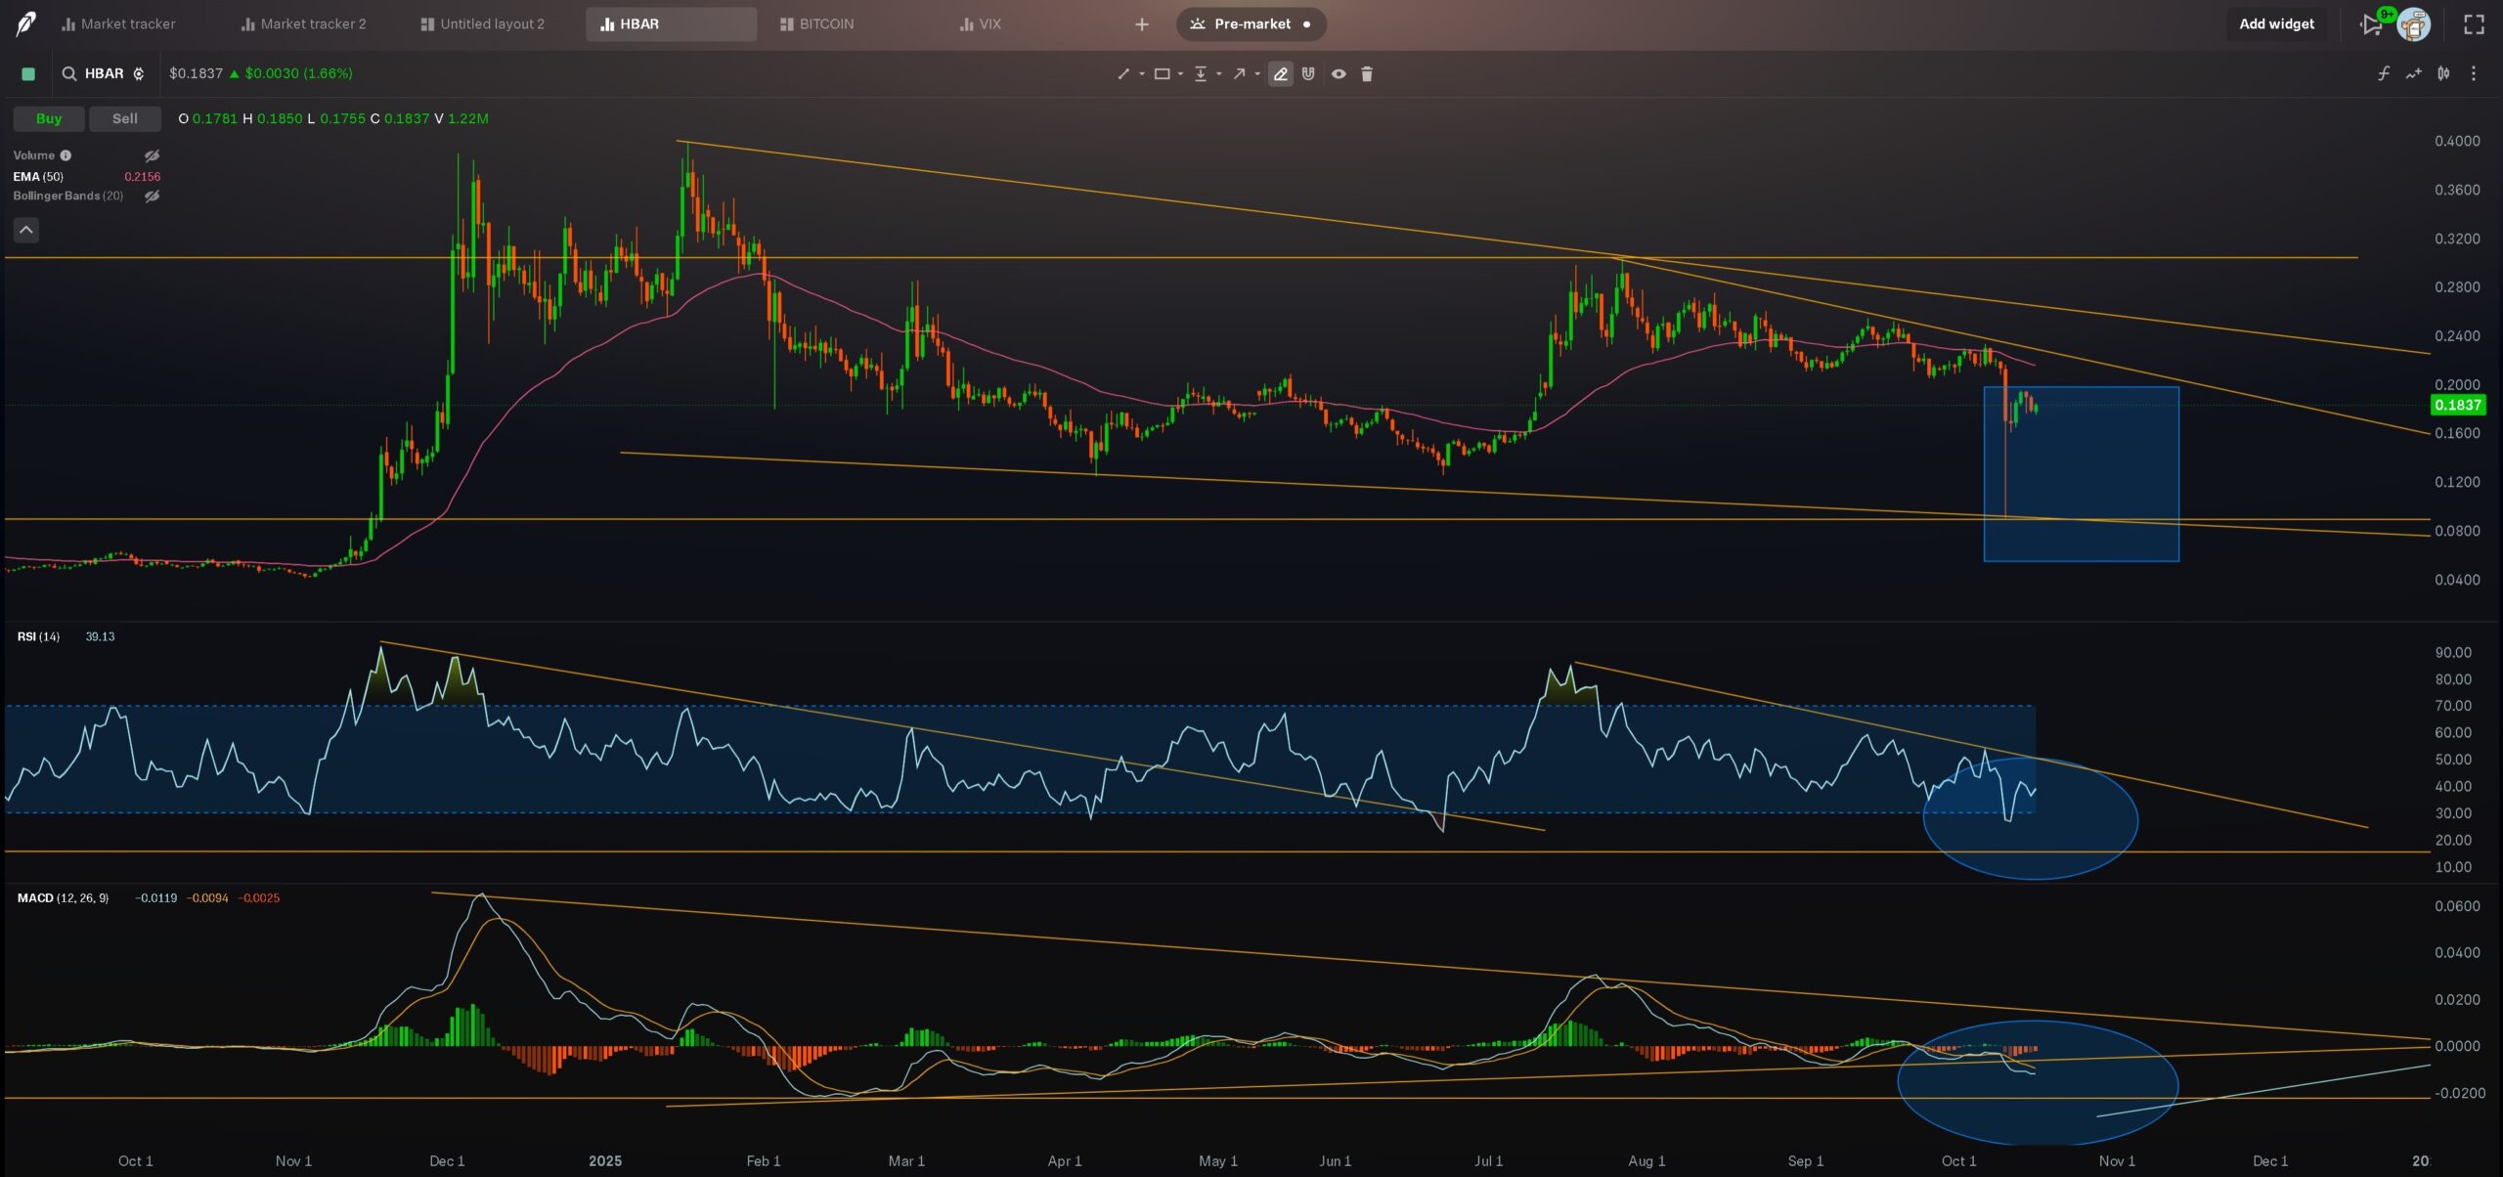The height and width of the screenshot is (1177, 2503).
Task: Toggle Volume indicator visibility
Action: 153,154
